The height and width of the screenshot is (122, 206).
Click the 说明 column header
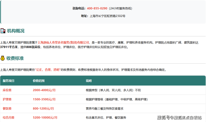[89, 81]
